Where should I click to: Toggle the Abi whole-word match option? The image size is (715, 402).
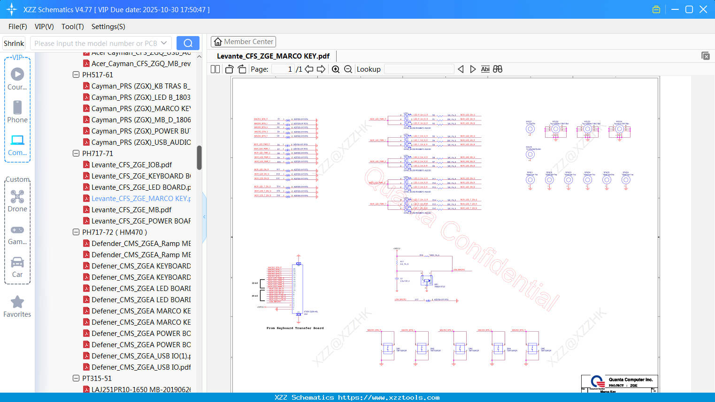click(x=485, y=69)
